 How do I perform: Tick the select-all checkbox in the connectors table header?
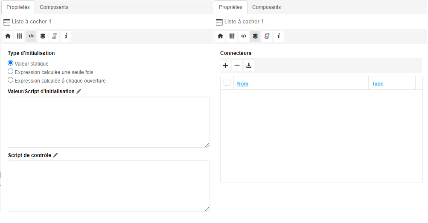(x=227, y=83)
